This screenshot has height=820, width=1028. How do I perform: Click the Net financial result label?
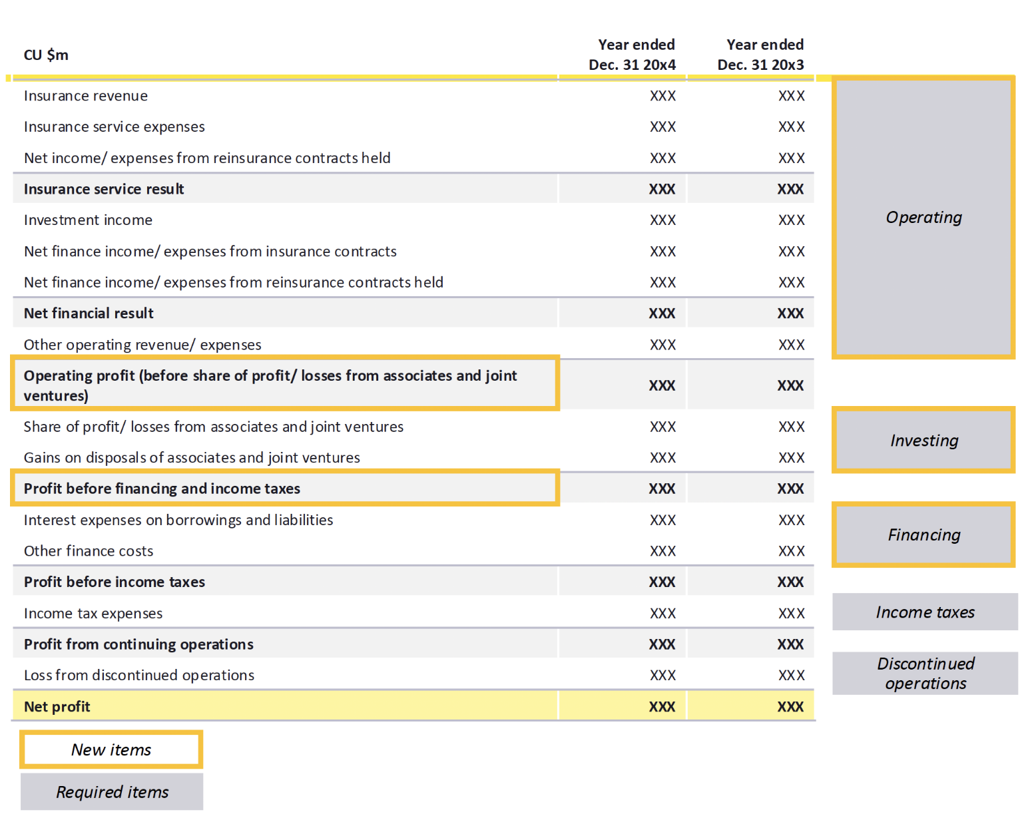89,313
